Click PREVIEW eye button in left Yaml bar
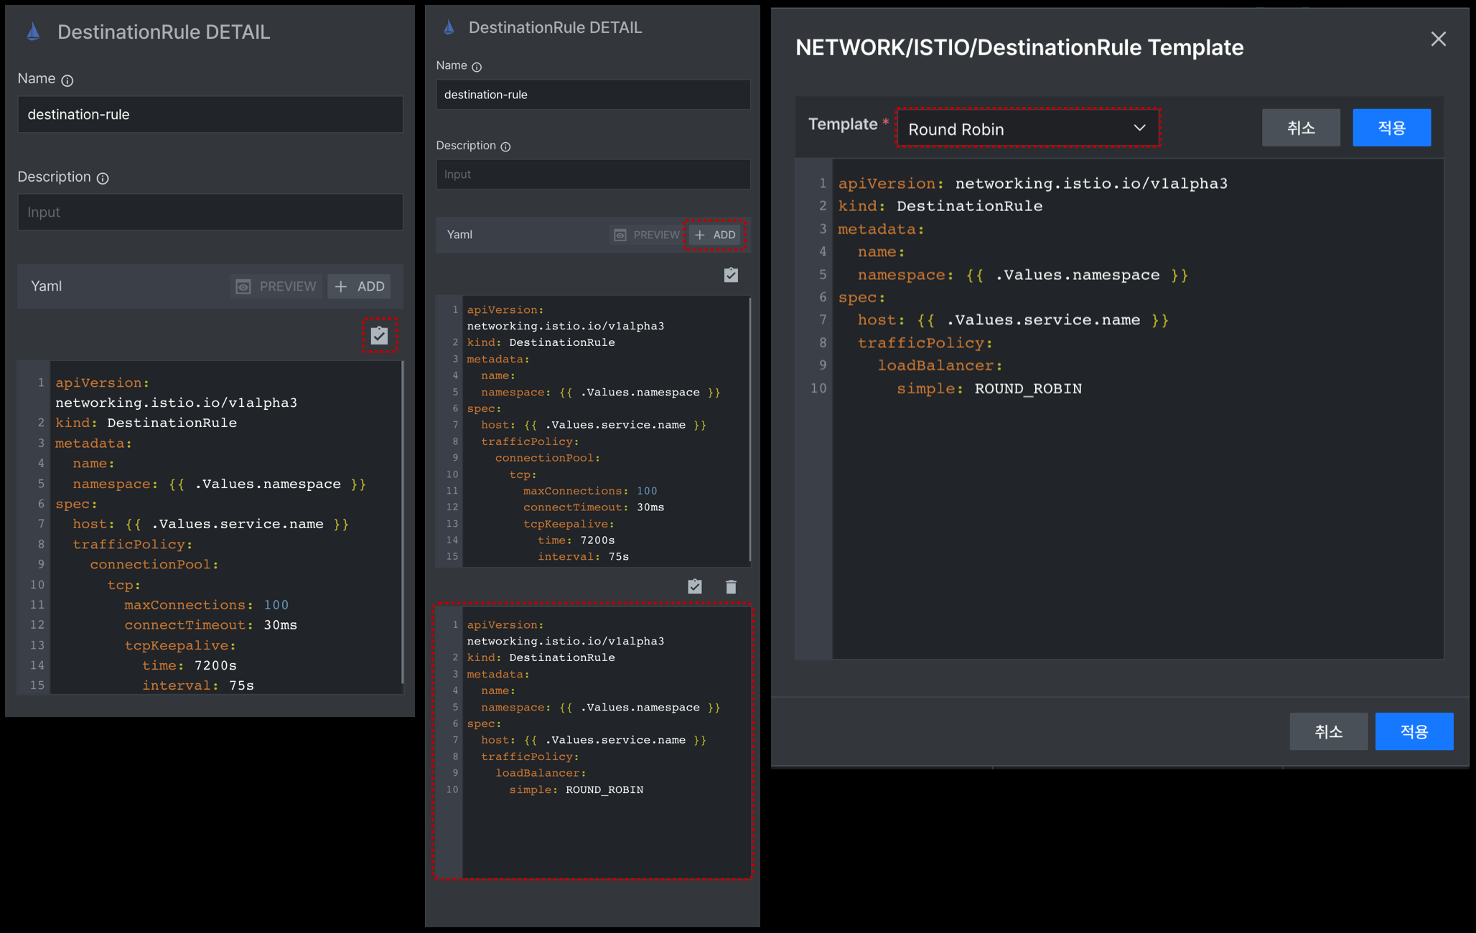The image size is (1476, 933). [276, 286]
